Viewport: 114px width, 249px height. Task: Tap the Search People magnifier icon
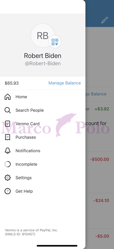(8, 110)
